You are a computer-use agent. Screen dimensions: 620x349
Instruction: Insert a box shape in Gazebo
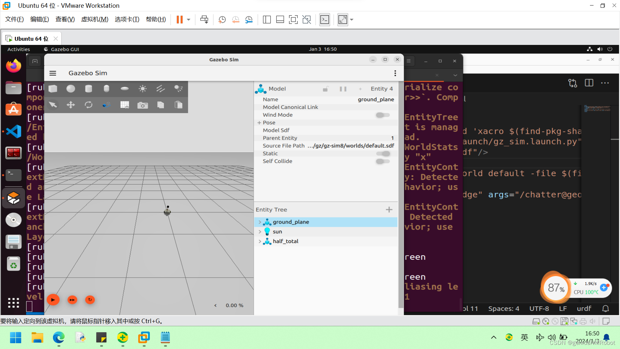[53, 89]
